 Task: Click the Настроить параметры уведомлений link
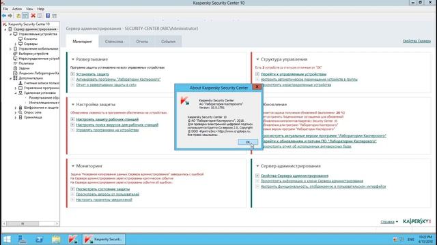(x=104, y=199)
